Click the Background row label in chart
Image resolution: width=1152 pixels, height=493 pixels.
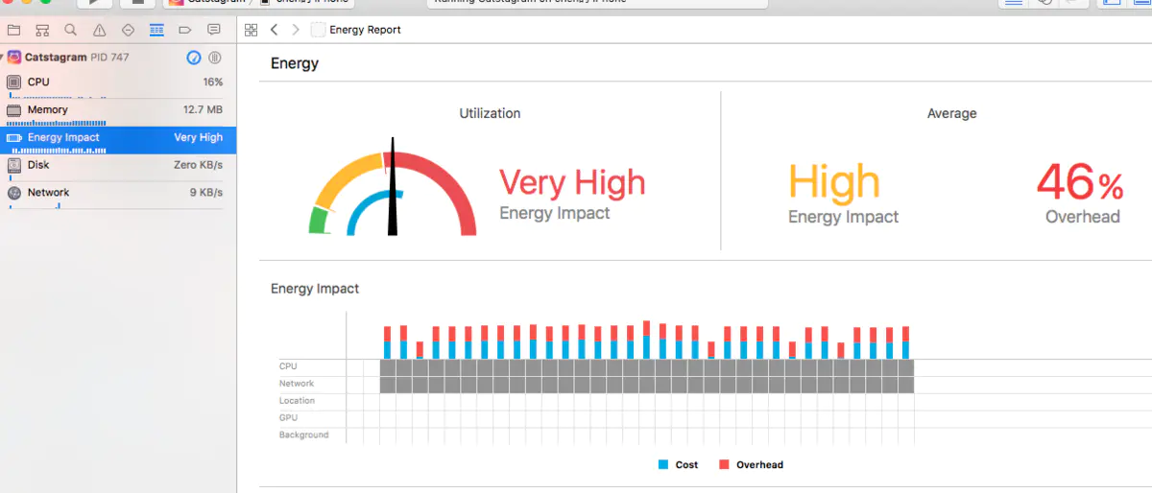[x=303, y=435]
